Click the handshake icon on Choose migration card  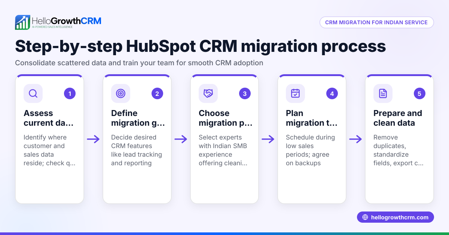tap(208, 93)
